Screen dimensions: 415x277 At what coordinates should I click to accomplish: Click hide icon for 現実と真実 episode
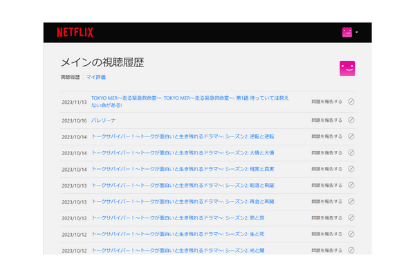pos(351,169)
